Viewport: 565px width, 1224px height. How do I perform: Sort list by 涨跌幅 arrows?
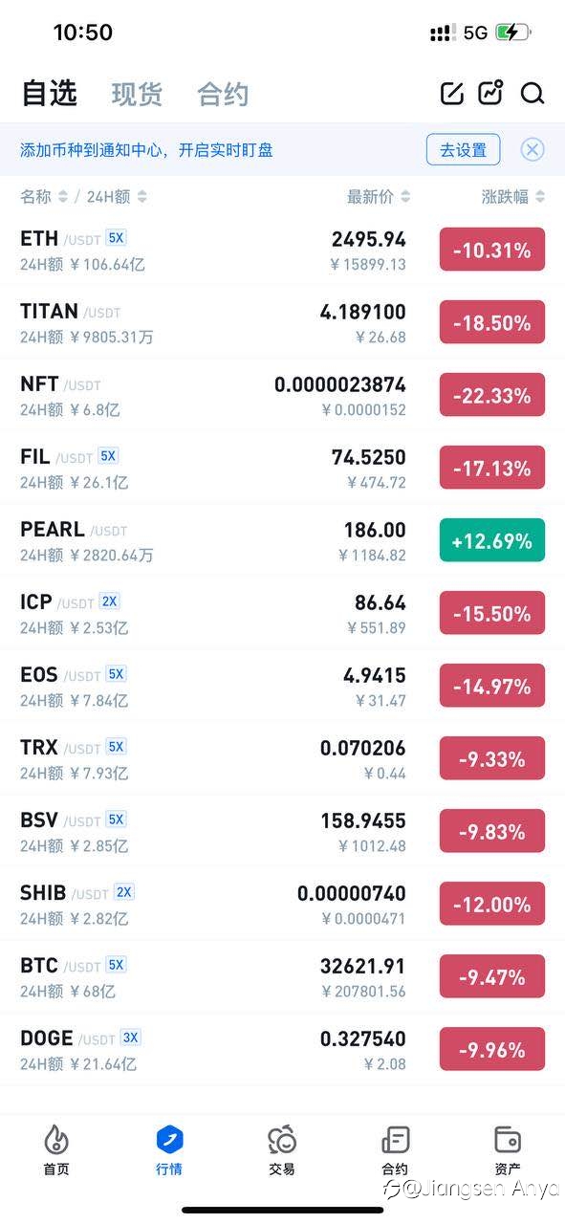pyautogui.click(x=540, y=196)
